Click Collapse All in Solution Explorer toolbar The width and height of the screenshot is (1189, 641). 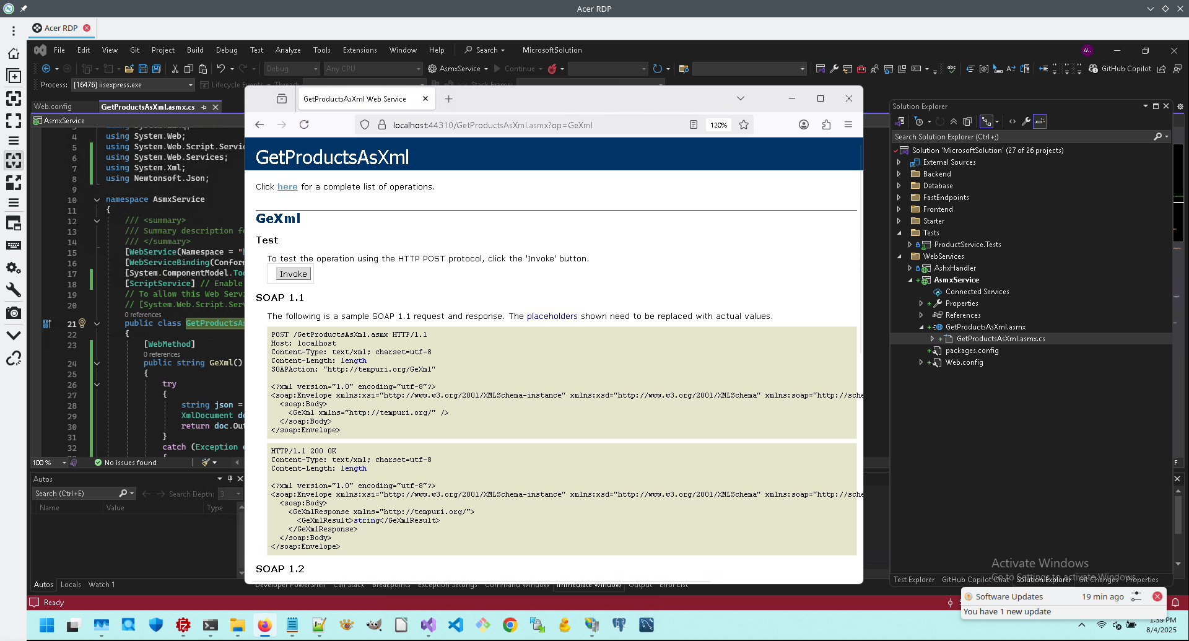click(954, 121)
